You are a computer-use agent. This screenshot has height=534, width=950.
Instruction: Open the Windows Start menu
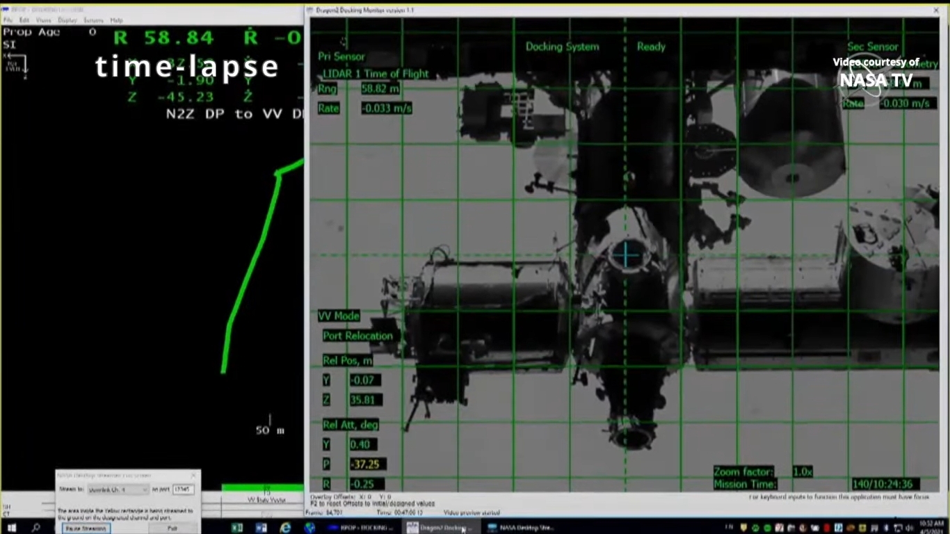click(11, 528)
